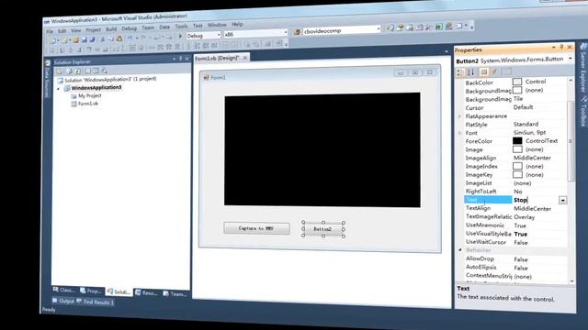Click Solution Explorer's Properties icon
This screenshot has width=588, height=330.
[x=59, y=71]
